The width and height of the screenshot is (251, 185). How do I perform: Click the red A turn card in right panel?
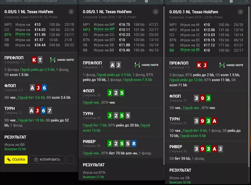214,121
